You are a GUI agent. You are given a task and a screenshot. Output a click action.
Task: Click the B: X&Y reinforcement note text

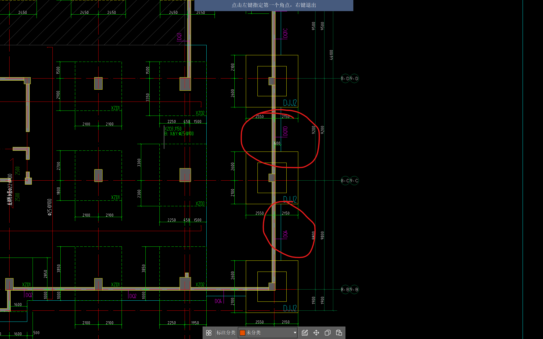click(179, 134)
